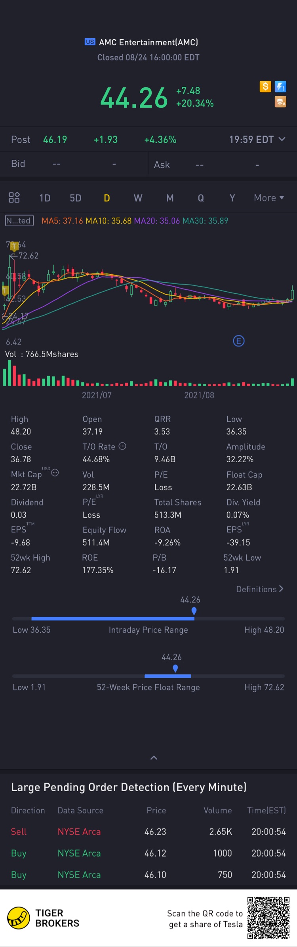Switch to the M monthly tab
Viewport: 297px width, 947px height.
[170, 198]
